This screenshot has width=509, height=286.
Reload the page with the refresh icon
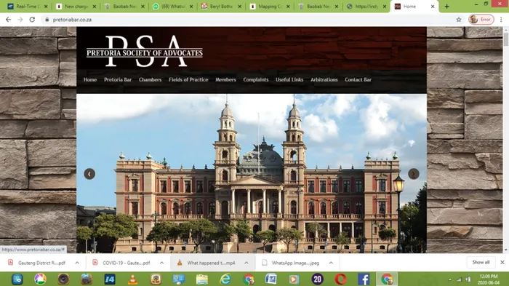click(x=32, y=20)
